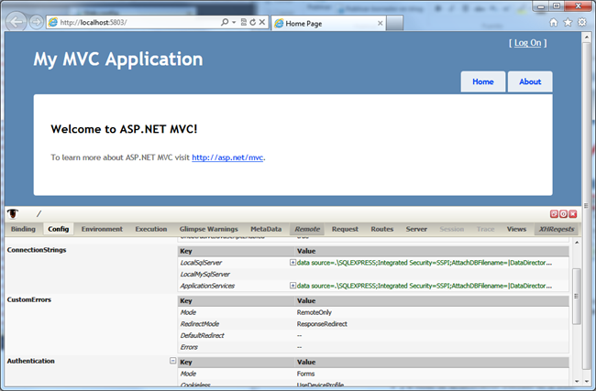
Task: Open browser Tools gear icon
Action: pyautogui.click(x=581, y=21)
